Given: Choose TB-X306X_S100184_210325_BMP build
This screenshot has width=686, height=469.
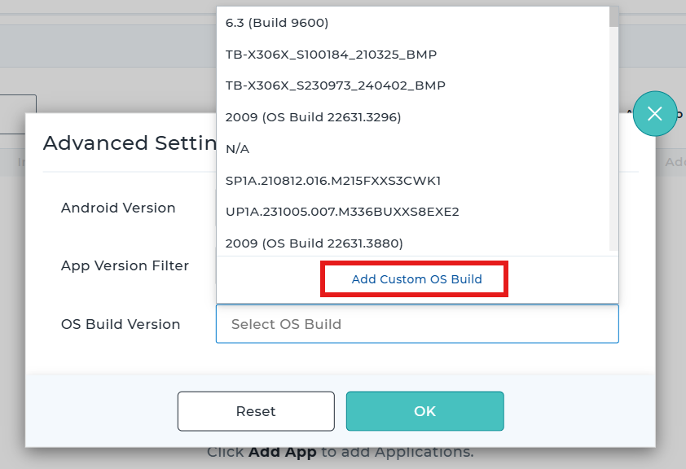Looking at the screenshot, I should click(x=331, y=55).
